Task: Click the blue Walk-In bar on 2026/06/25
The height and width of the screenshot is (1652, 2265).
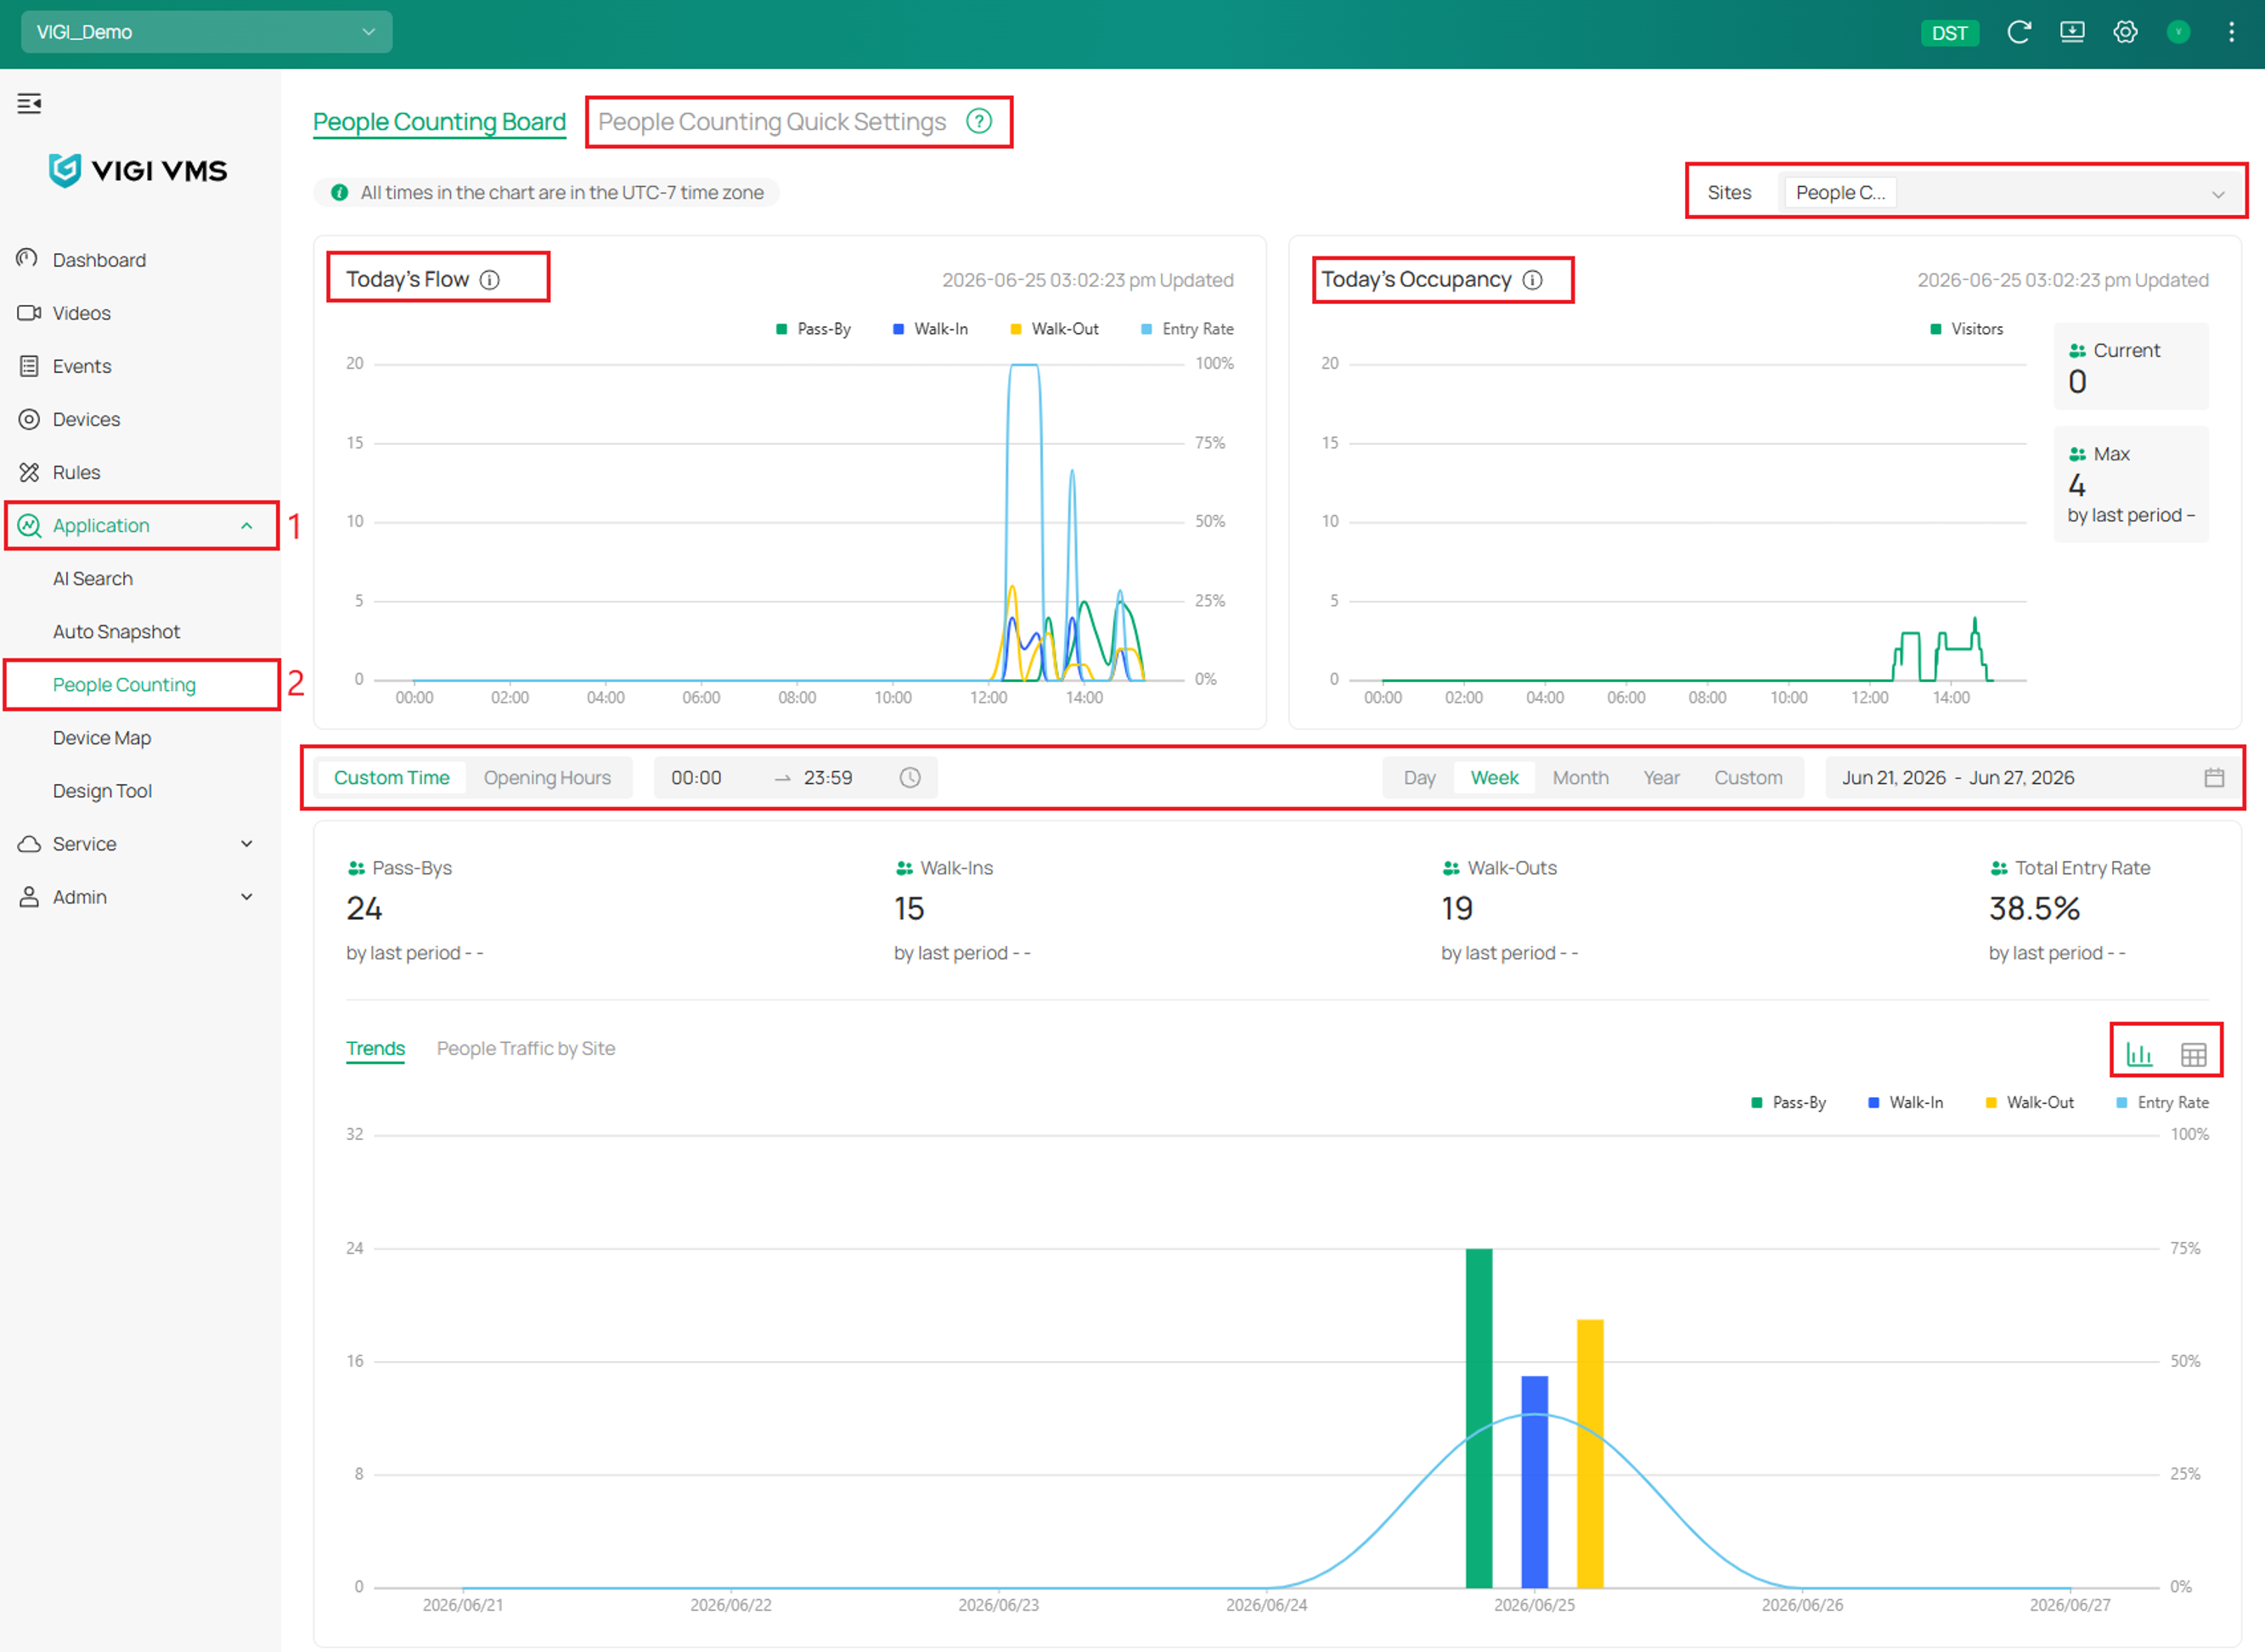Action: click(x=1534, y=1482)
